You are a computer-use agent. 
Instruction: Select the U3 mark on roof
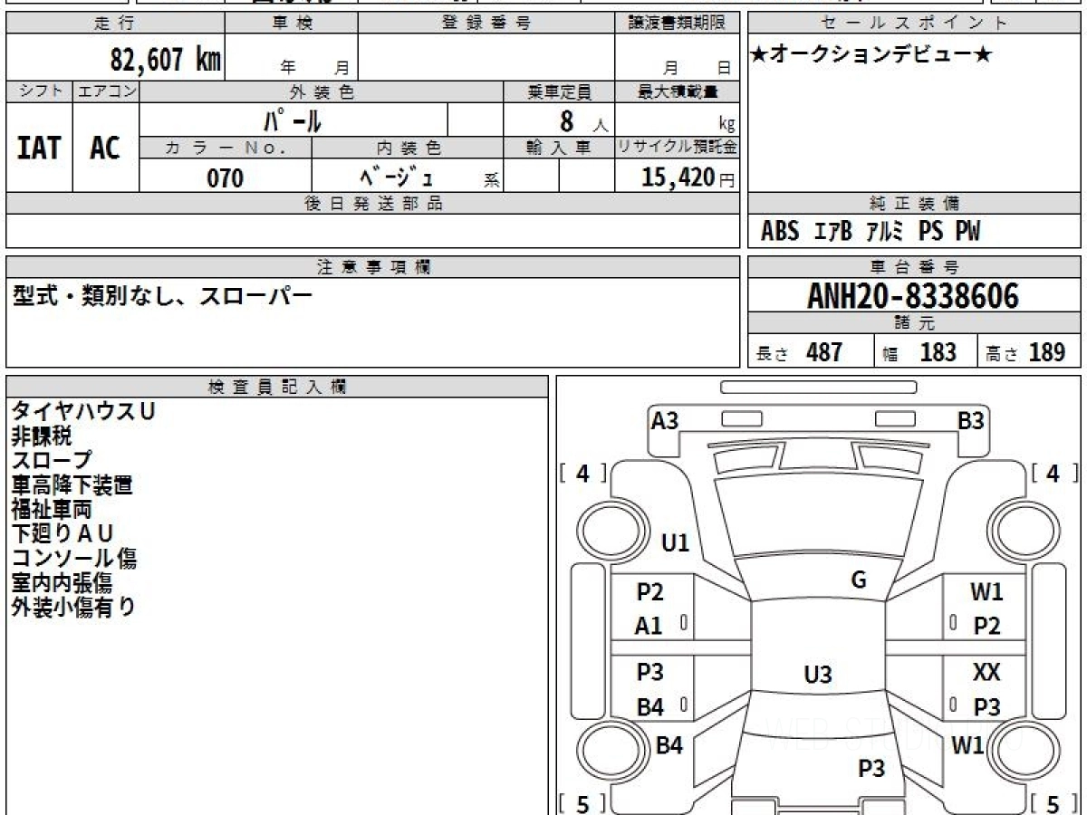click(818, 675)
